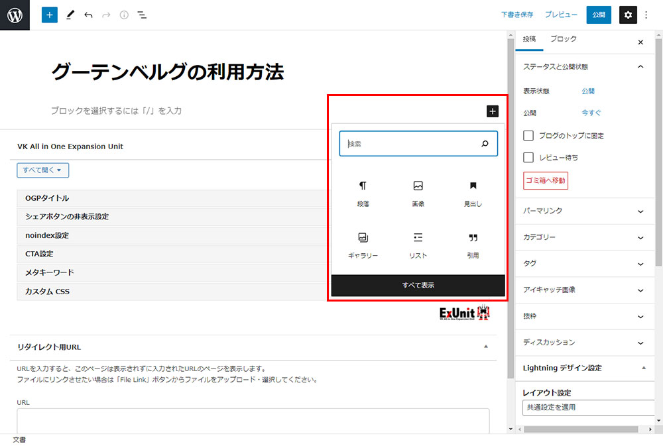Screen dimensions: 663x446
Task: Expand the アイキャッチ画像 panel
Action: (585, 290)
